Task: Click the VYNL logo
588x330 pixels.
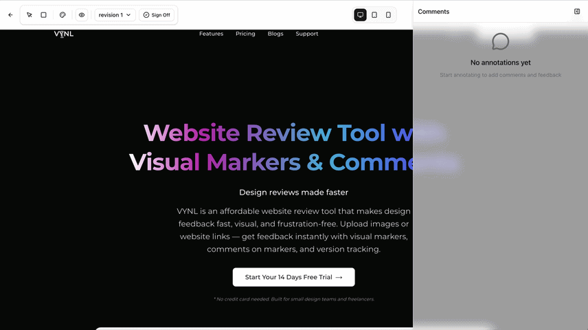Action: pyautogui.click(x=64, y=34)
